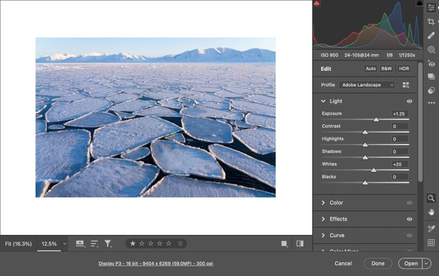Select the Healing brush tool
Screen dimensions: 439x276
[431, 35]
